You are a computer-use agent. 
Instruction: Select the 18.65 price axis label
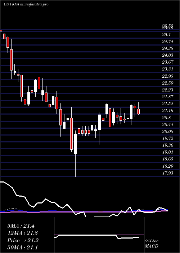168,159
